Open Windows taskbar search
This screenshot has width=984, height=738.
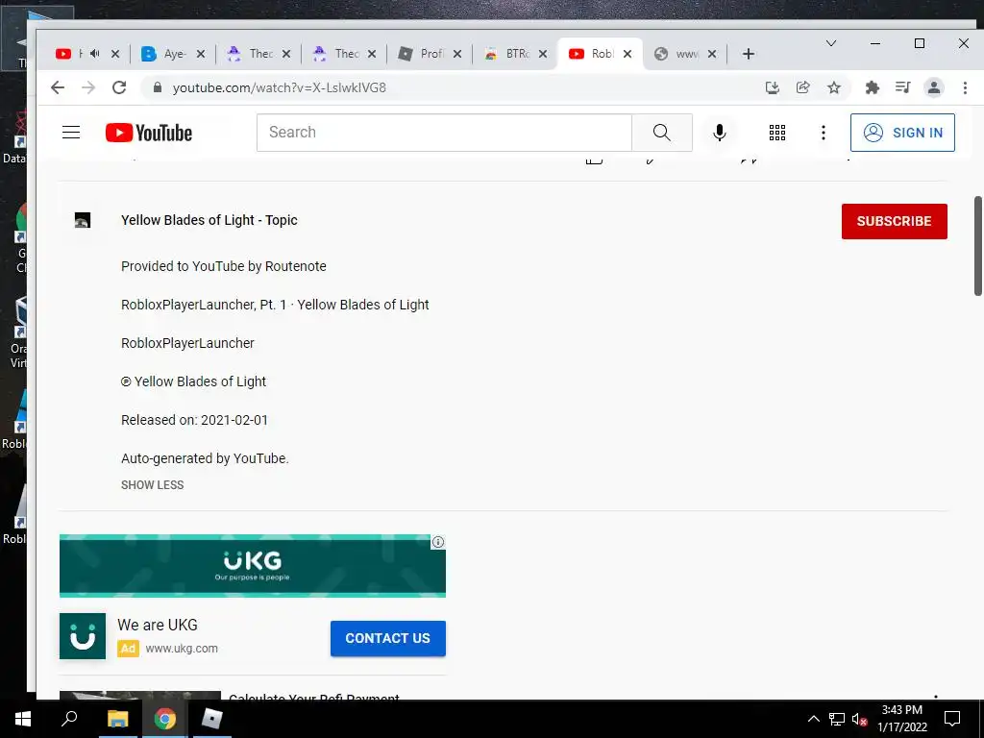69,719
